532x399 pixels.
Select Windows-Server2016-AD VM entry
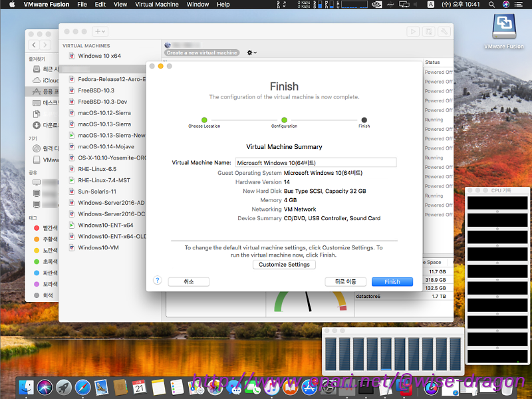[x=107, y=202]
